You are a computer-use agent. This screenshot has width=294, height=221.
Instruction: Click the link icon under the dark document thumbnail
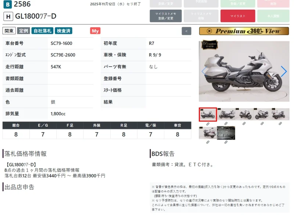[226, 142]
